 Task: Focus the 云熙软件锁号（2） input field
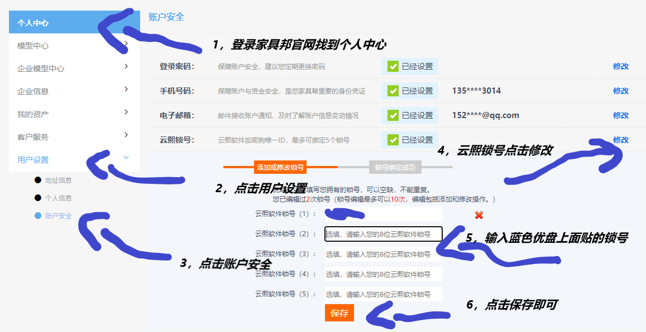coord(383,234)
